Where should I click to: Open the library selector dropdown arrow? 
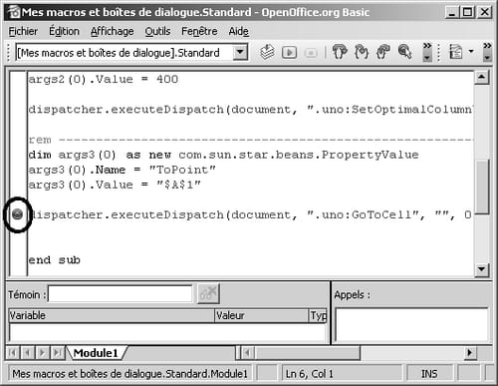240,52
